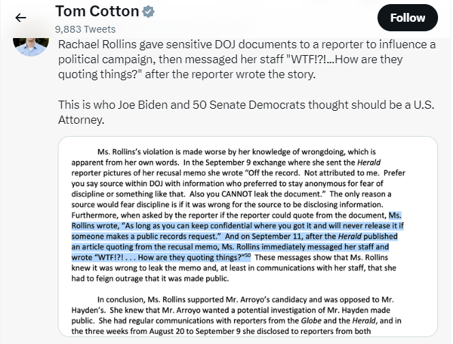Click the Tom Cotton header name
This screenshot has width=453, height=344.
[97, 12]
